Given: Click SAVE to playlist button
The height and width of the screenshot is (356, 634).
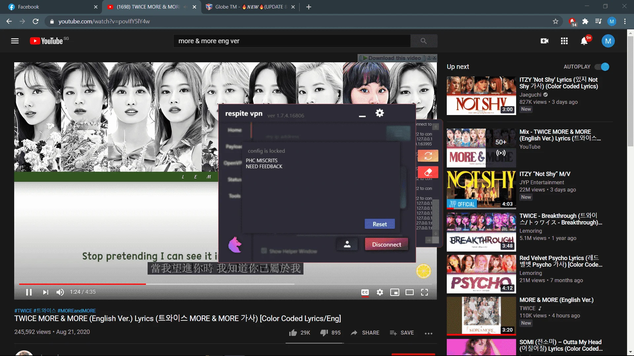Looking at the screenshot, I should 402,333.
